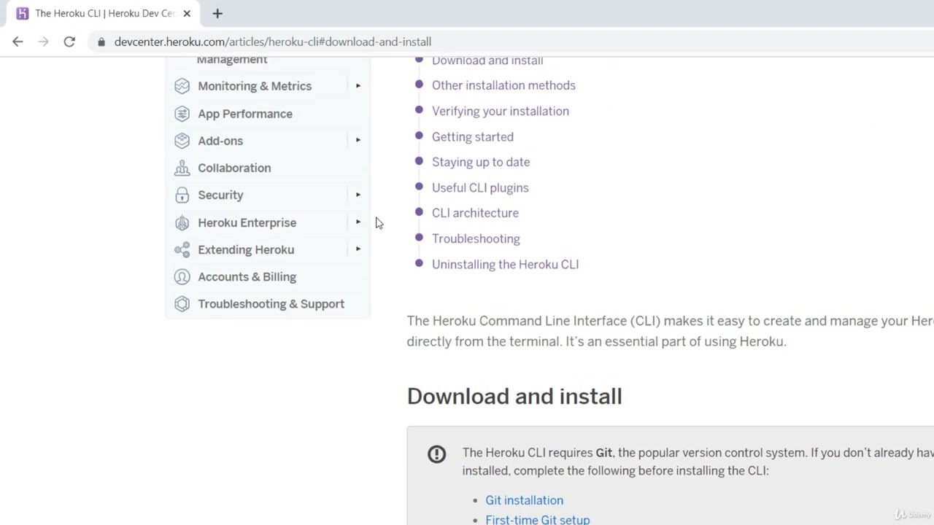Click the Collaboration sidebar icon

click(x=182, y=168)
